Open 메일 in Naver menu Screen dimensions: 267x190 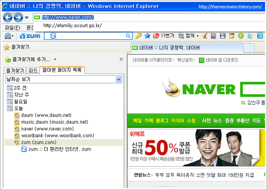(x=138, y=120)
